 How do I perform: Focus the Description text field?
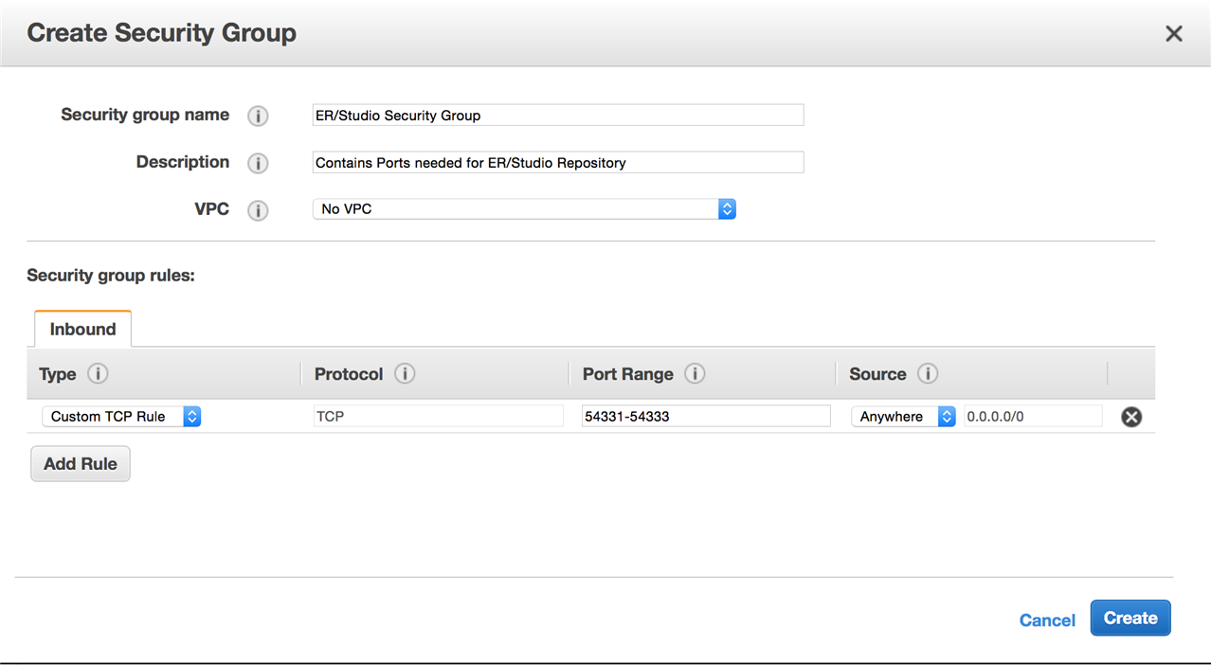[558, 163]
